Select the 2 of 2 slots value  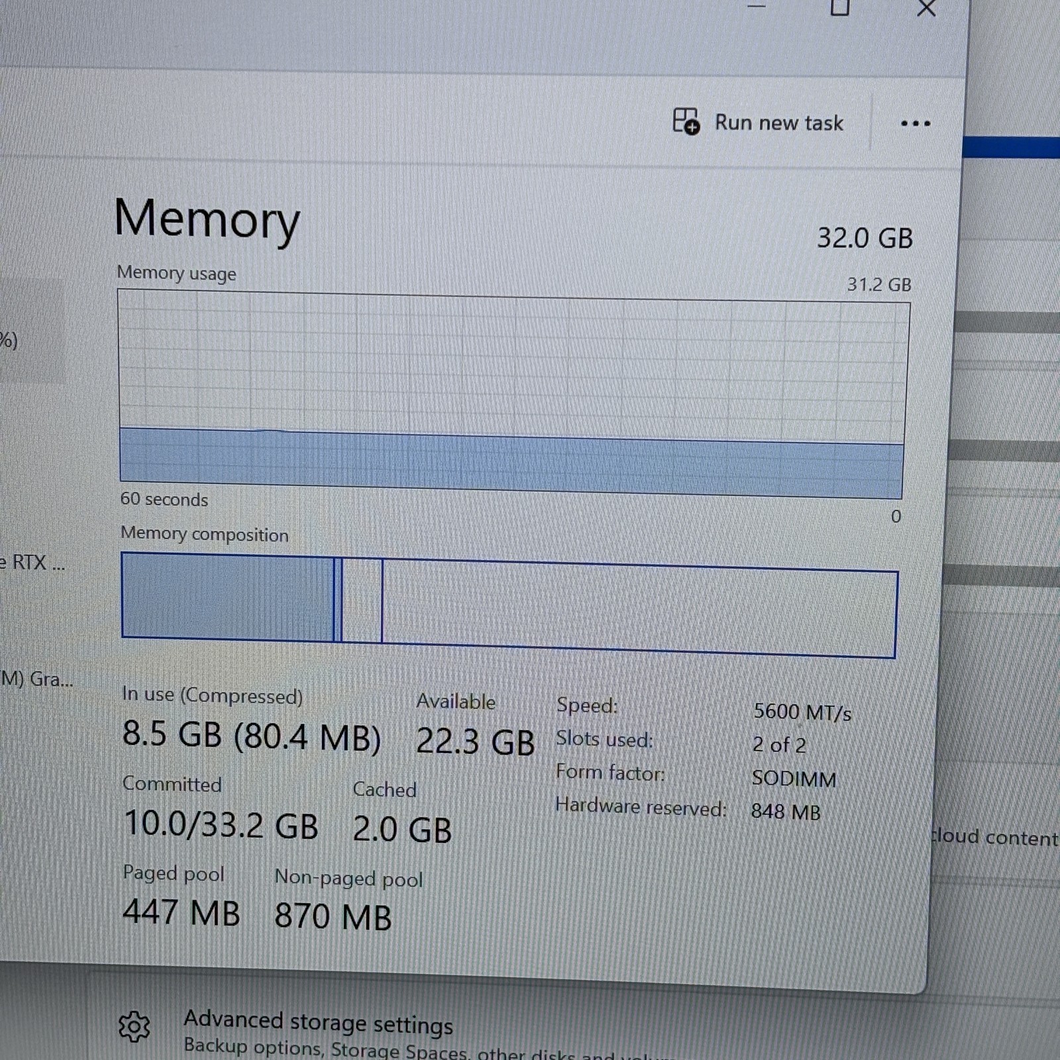pos(779,745)
